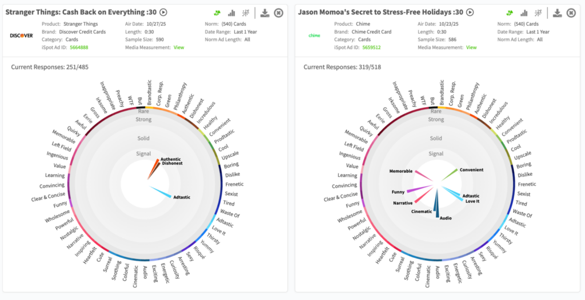View Media Measurement for the Discover ad
585x300 pixels.
[179, 47]
